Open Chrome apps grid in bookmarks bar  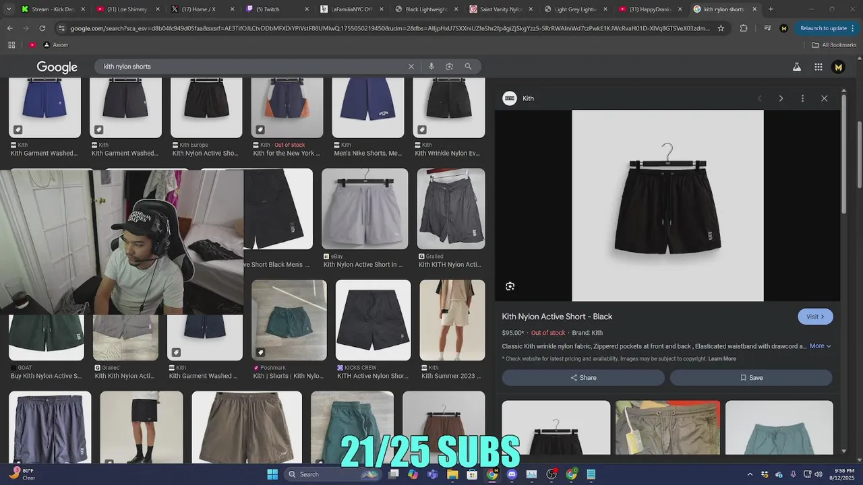[x=11, y=44]
